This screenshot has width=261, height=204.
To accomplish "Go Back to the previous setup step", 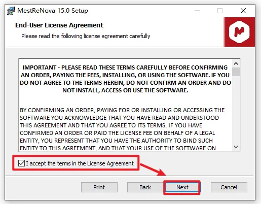I will coord(145,187).
